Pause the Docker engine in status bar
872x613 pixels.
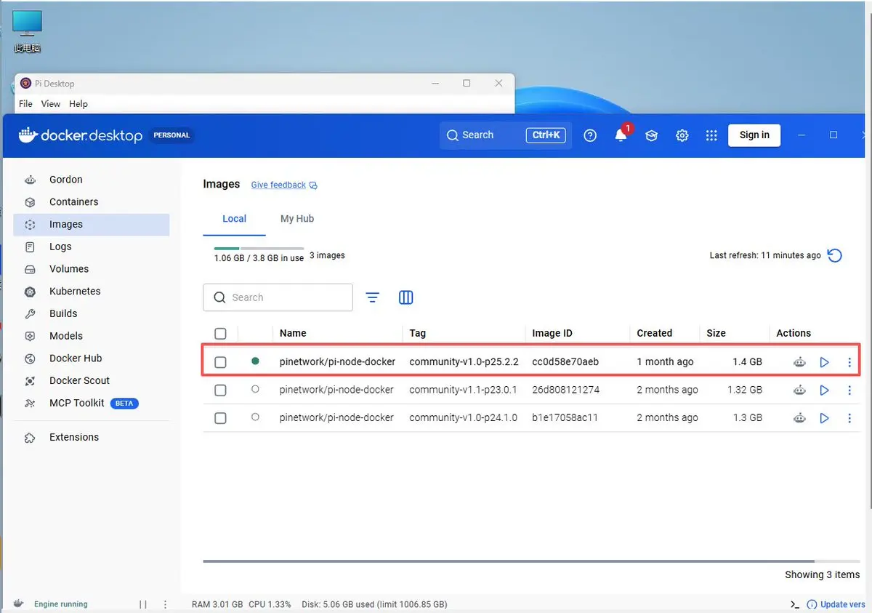pos(143,604)
